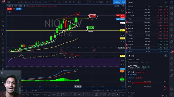Open chart settings gear
This screenshot has height=97, width=174.
108,2
